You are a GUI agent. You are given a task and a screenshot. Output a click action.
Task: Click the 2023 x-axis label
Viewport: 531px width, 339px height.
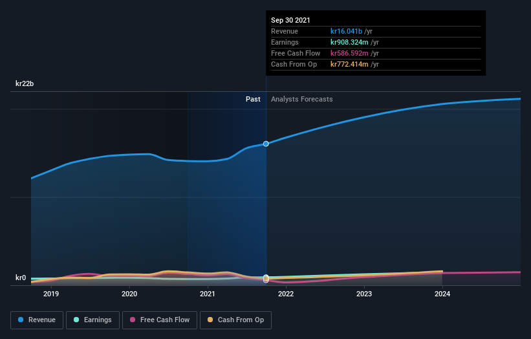[364, 294]
